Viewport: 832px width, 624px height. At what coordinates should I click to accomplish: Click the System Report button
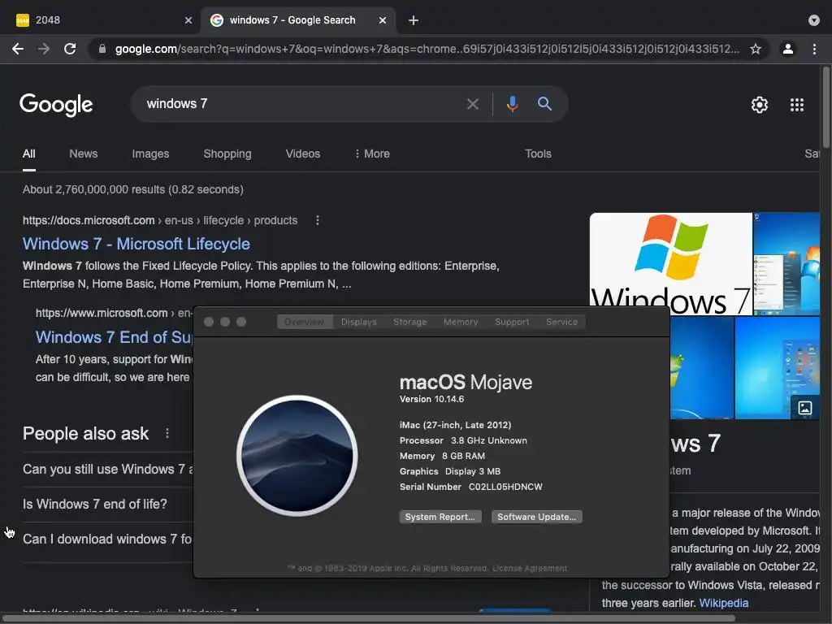coord(440,517)
